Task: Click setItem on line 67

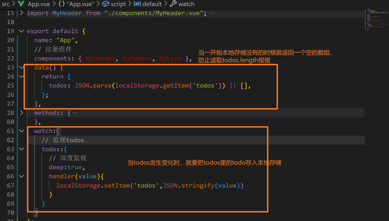Action: click(x=117, y=185)
